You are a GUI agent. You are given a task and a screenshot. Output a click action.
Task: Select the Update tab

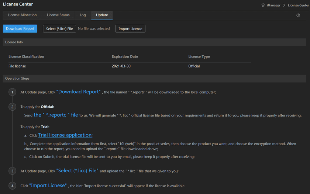tap(102, 15)
